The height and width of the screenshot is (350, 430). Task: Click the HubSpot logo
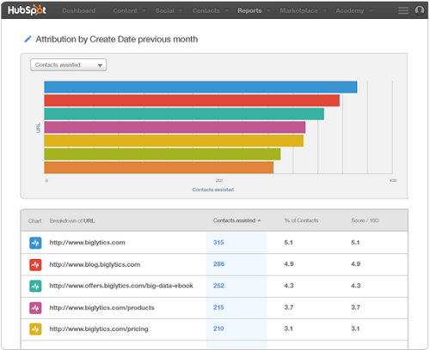click(x=27, y=10)
